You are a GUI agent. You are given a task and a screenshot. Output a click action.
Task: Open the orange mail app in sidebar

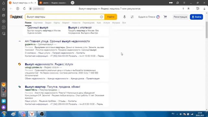[x=4, y=84]
